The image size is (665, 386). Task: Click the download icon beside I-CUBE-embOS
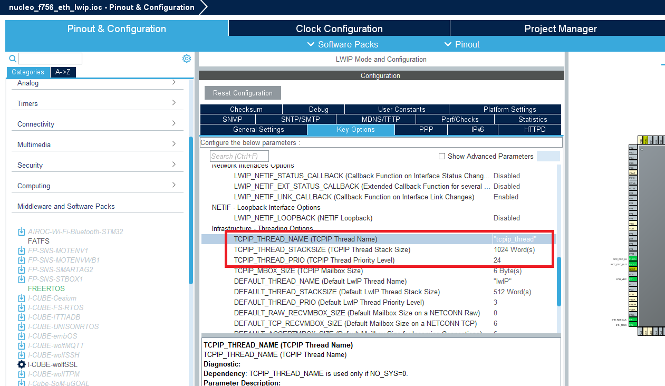(21, 336)
